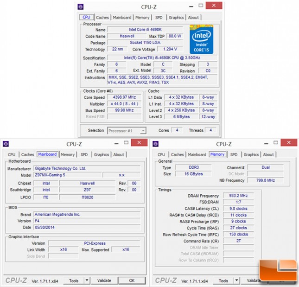
Task: Open the About tab in the Memory window
Action: coord(268,154)
